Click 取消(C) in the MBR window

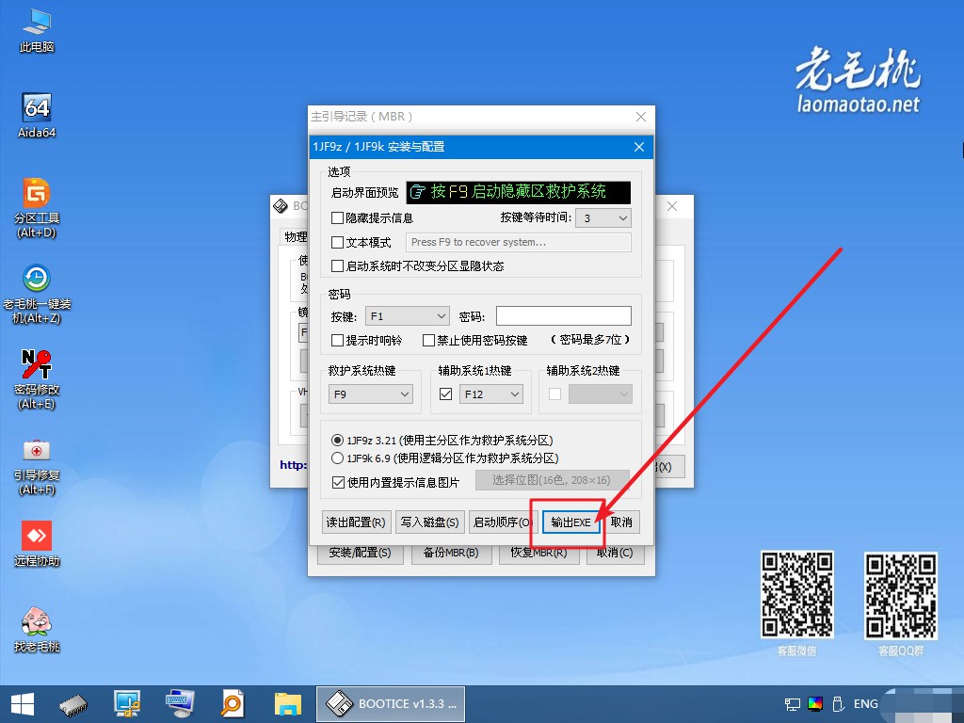point(615,554)
